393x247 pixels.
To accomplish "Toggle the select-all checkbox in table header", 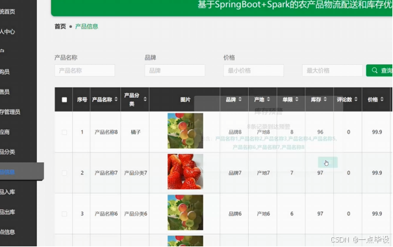I will tap(64, 100).
